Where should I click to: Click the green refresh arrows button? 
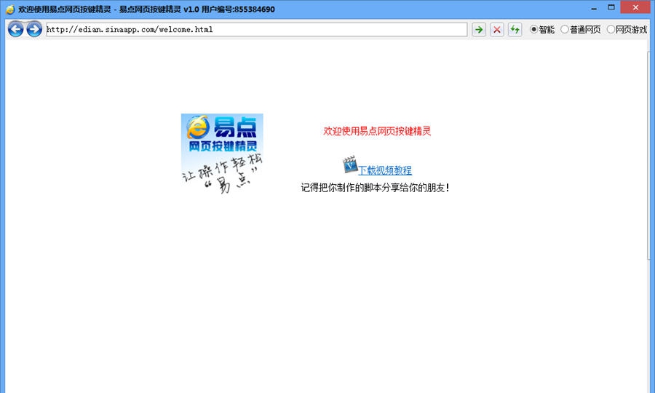pos(515,30)
